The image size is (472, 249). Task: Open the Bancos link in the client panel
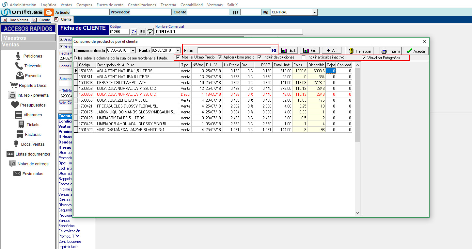click(64, 221)
